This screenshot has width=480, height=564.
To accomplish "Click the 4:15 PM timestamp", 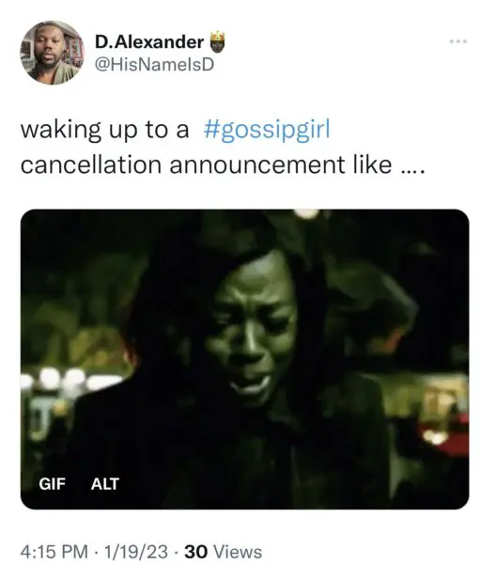I will click(x=54, y=552).
